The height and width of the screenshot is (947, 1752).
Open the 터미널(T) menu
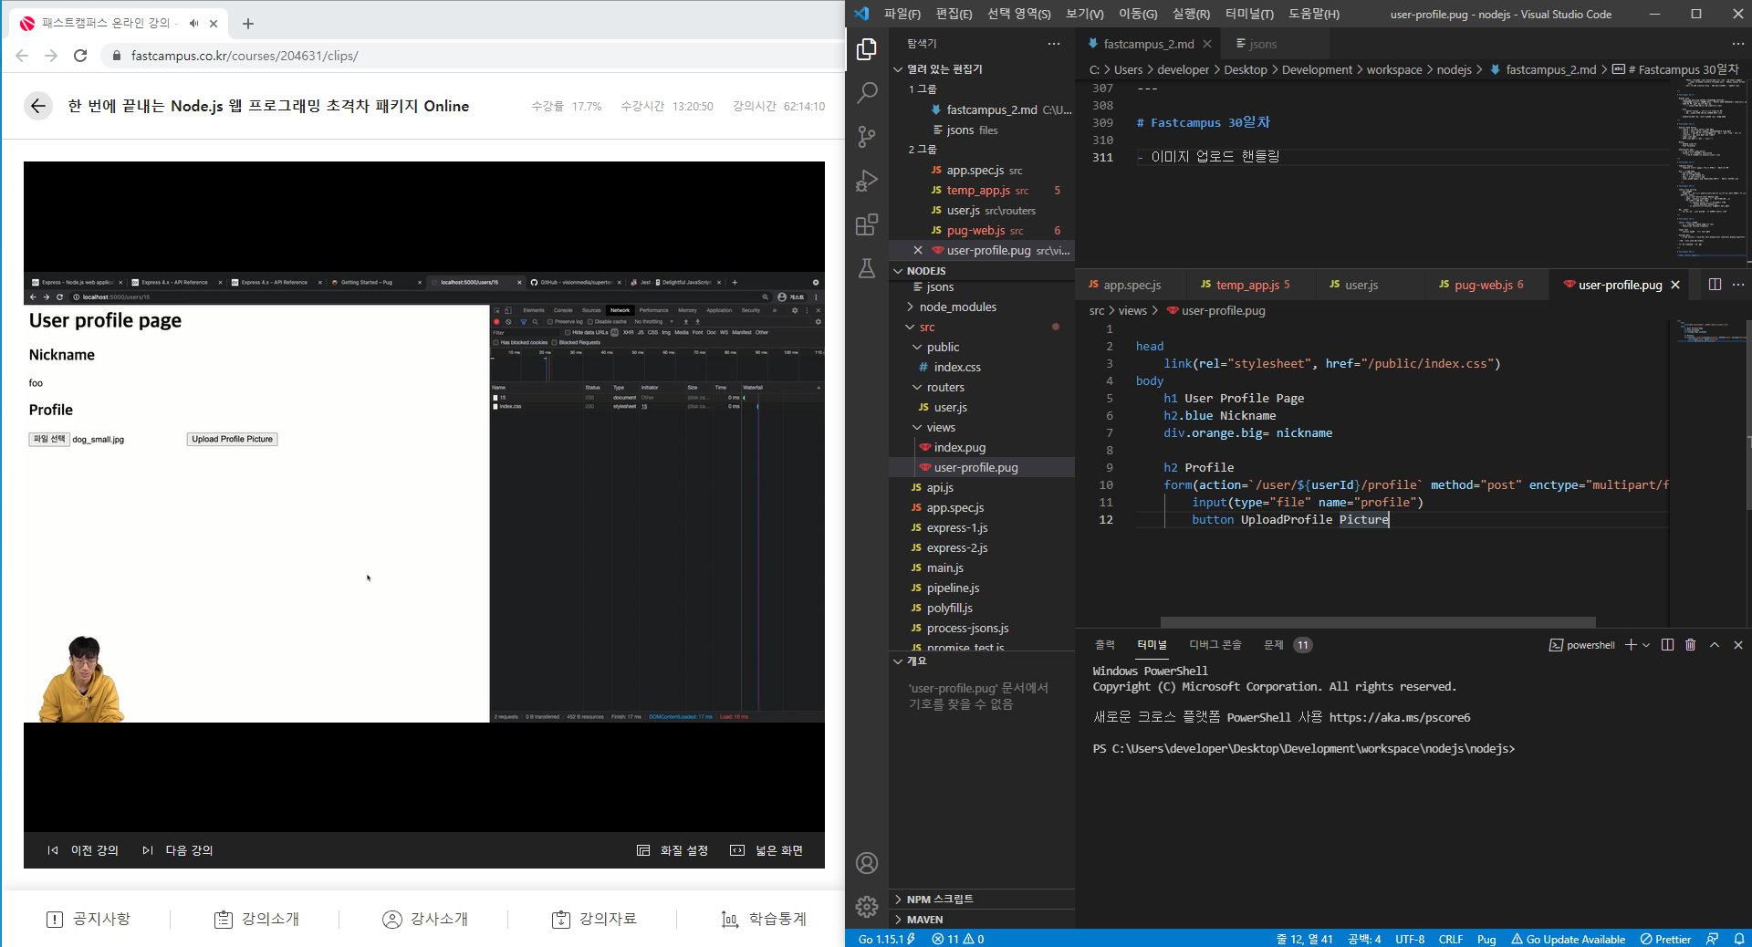(1248, 14)
